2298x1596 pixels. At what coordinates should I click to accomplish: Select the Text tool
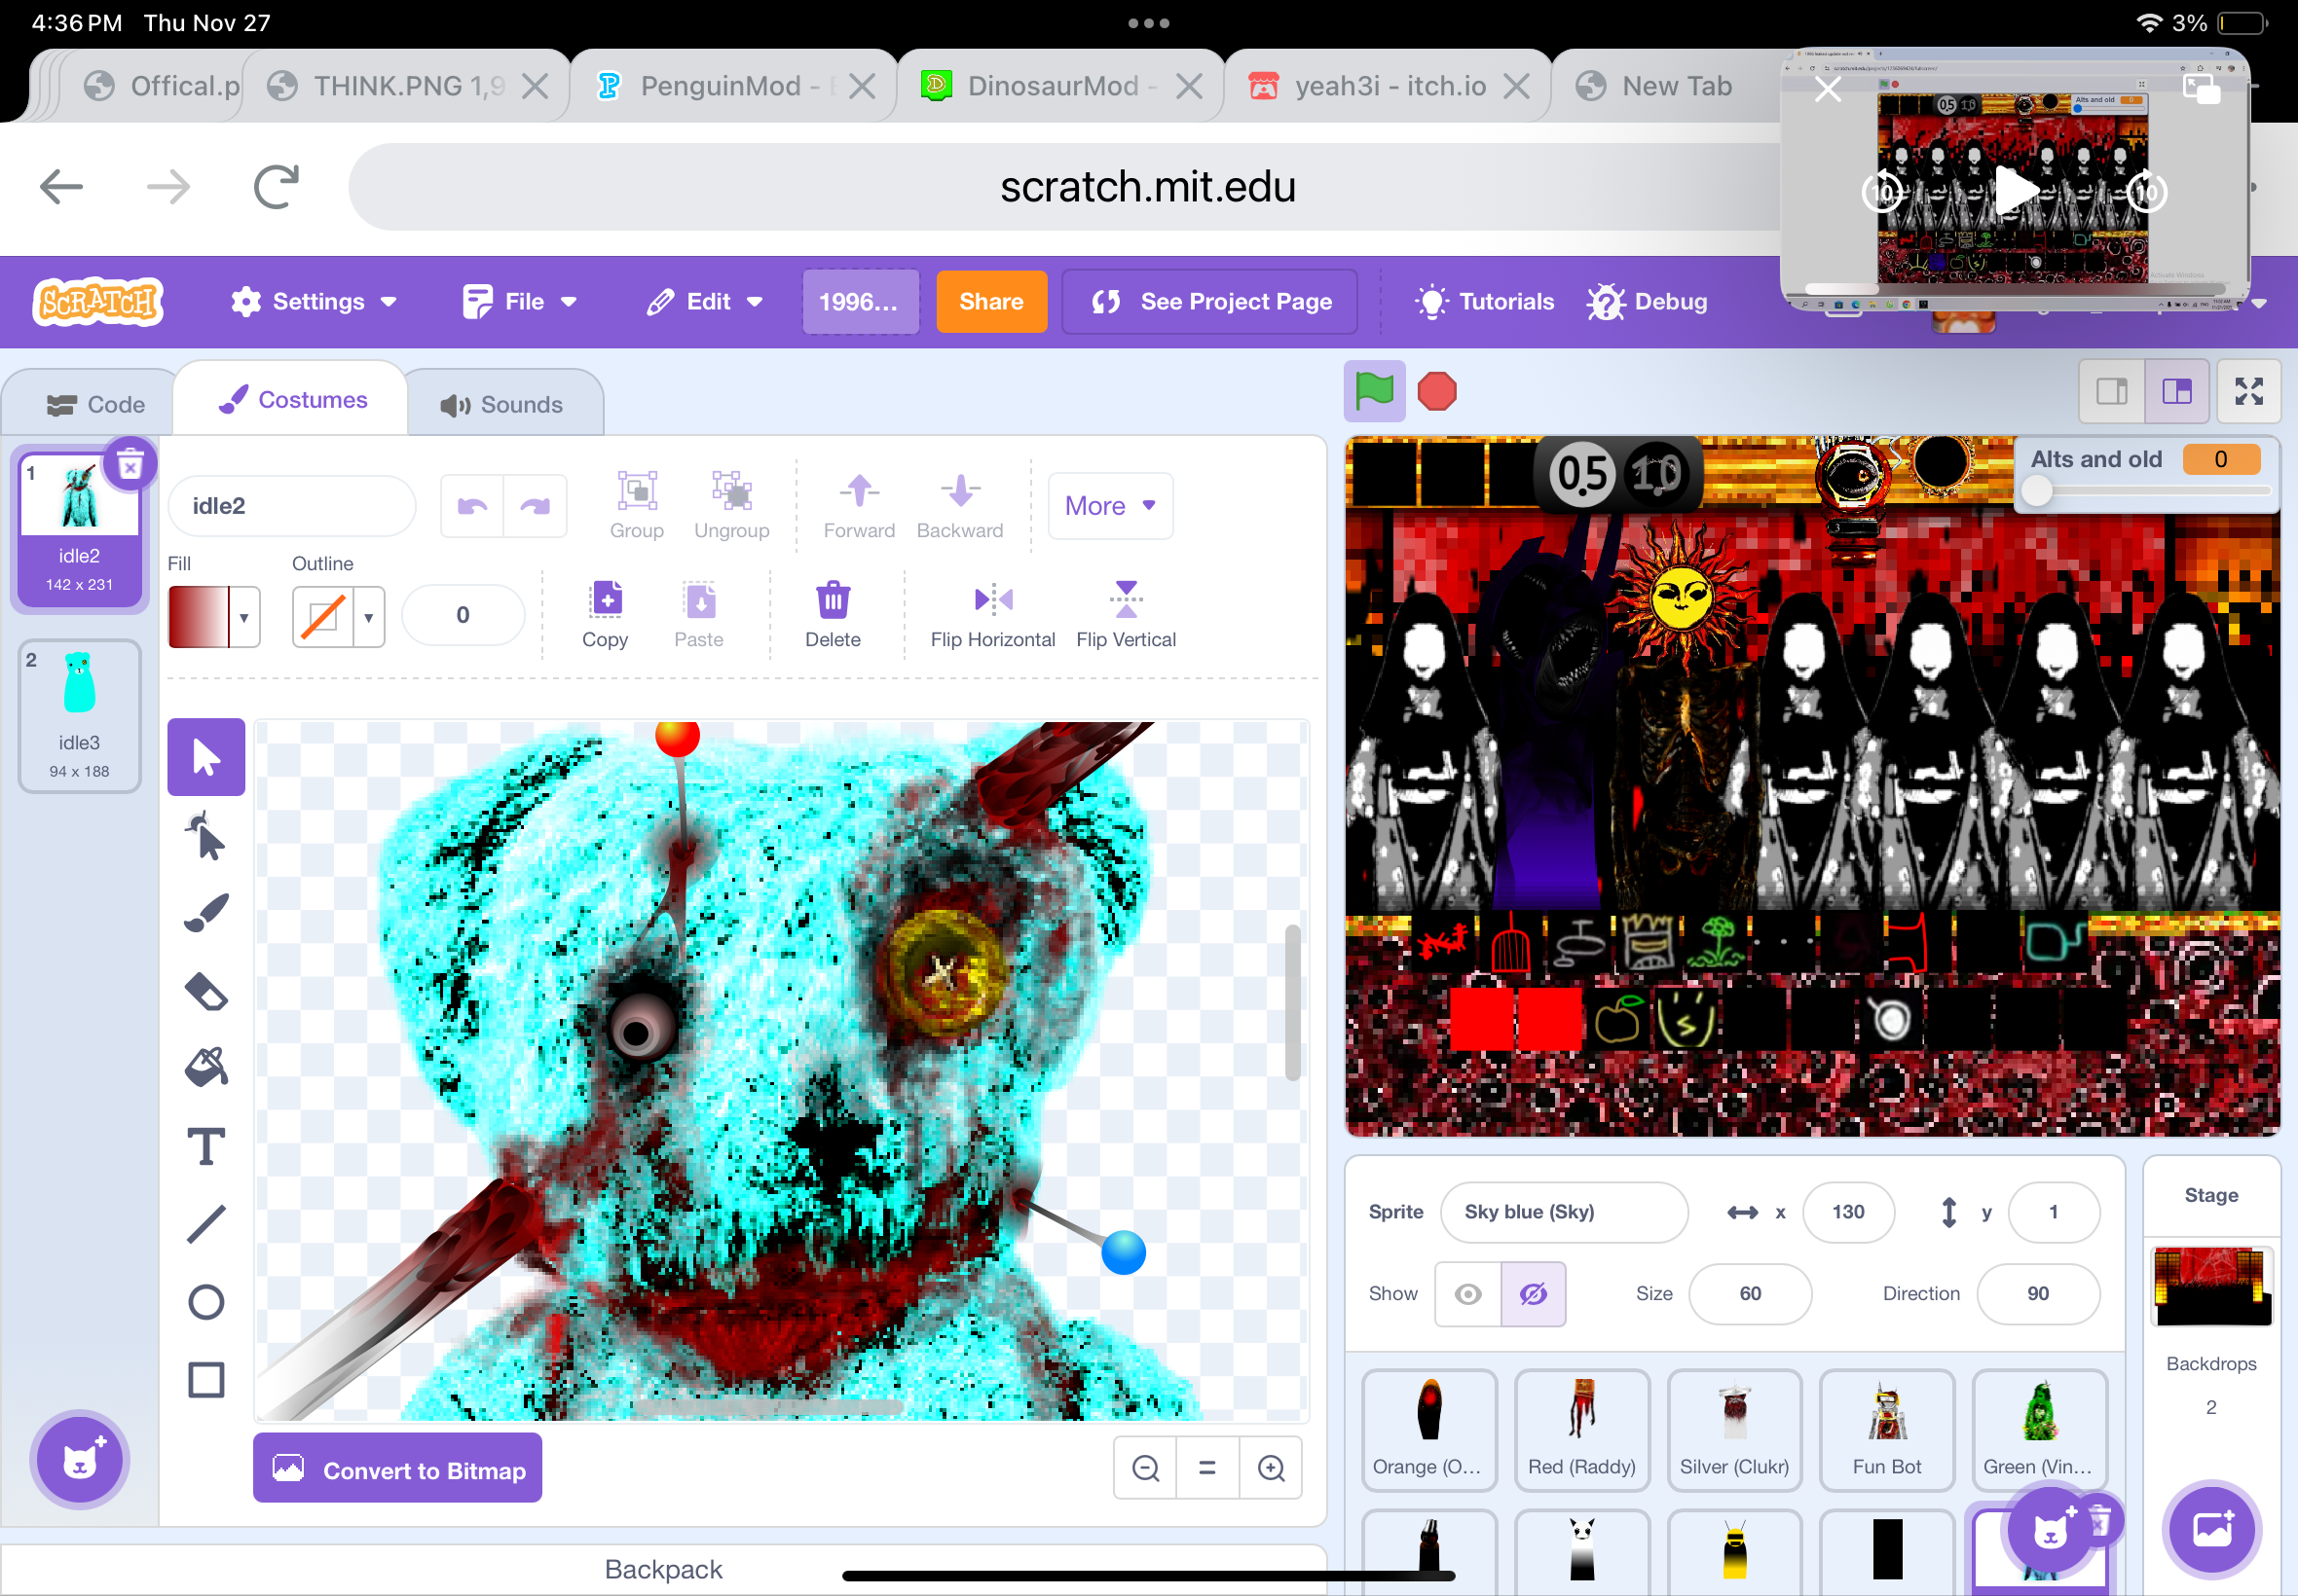tap(206, 1146)
